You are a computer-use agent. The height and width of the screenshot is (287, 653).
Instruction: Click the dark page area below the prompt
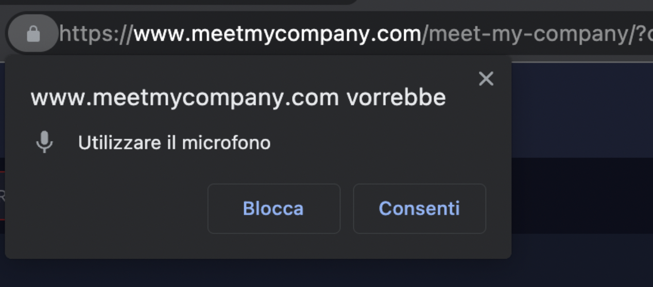tap(309, 273)
